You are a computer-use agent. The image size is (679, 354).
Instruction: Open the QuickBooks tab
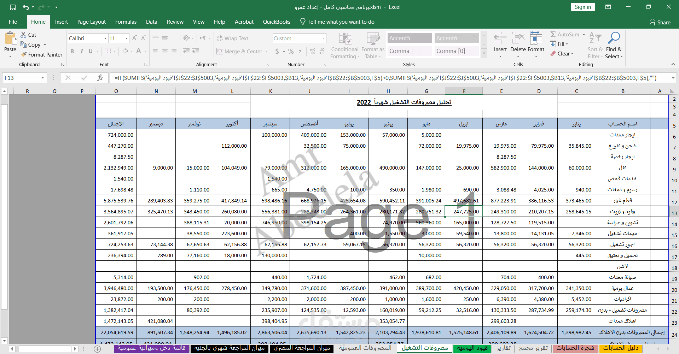(277, 22)
